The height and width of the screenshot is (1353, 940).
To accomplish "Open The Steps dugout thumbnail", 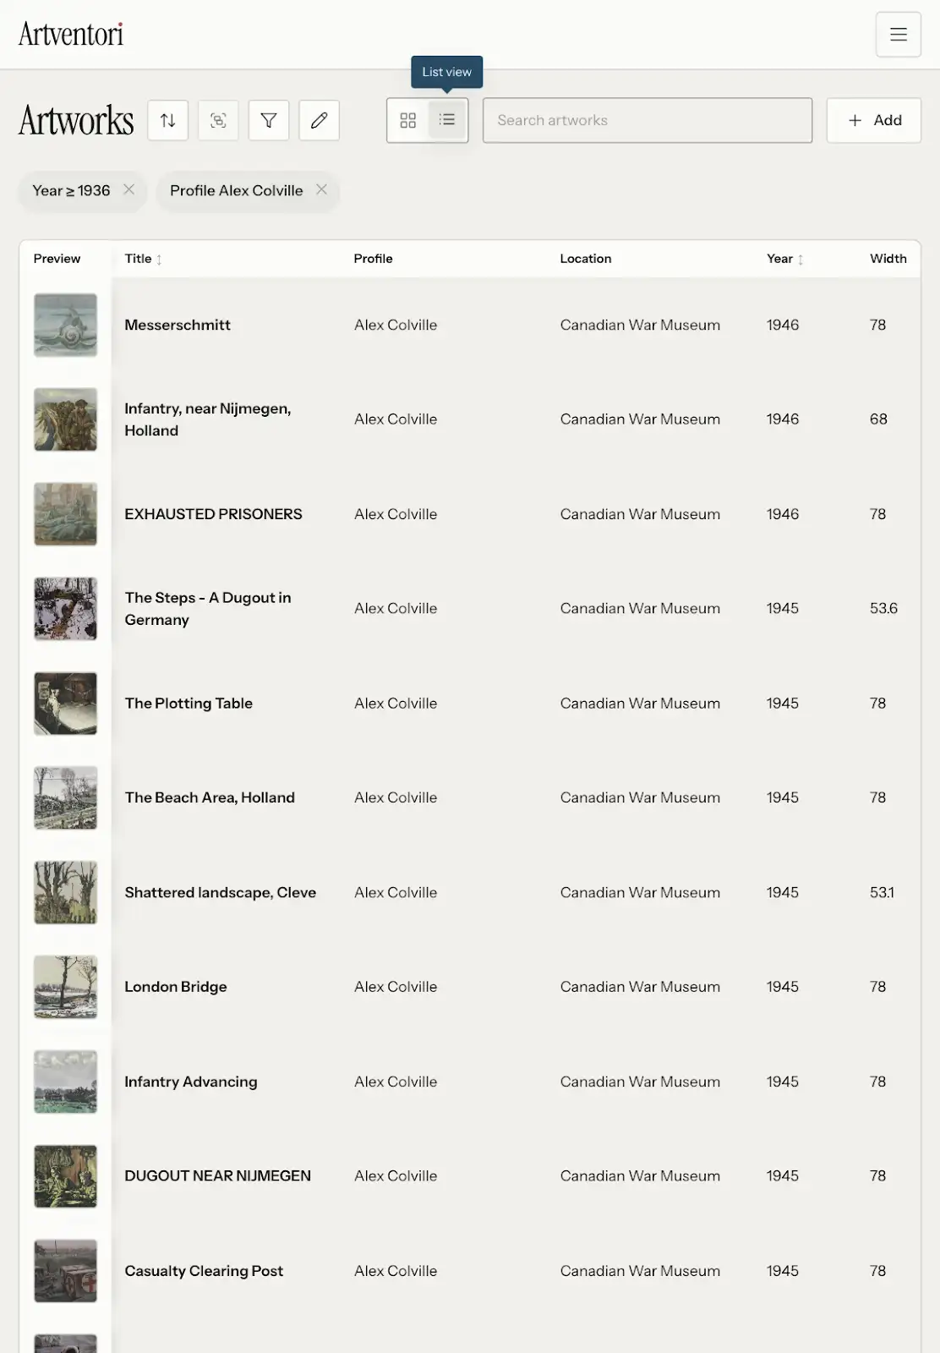I will pos(66,609).
